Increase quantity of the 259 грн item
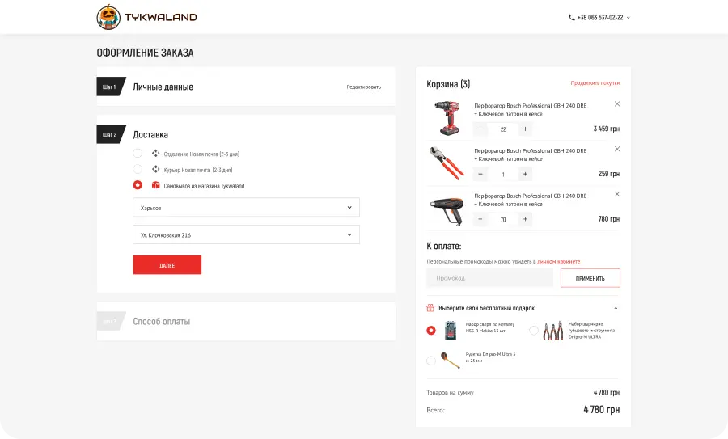Image resolution: width=728 pixels, height=439 pixels. click(x=525, y=174)
